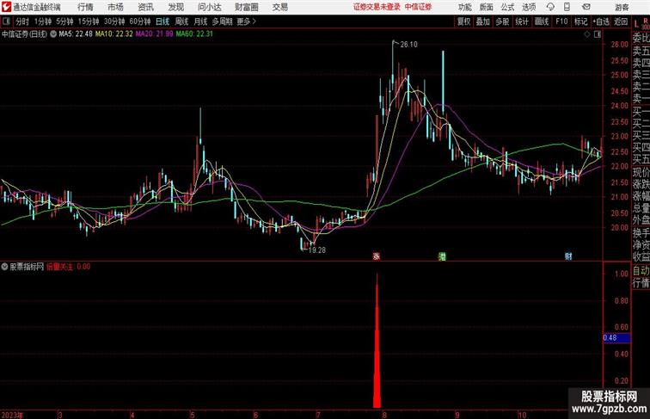
Task: Click the MA60: 22.31 value
Action: (194, 34)
